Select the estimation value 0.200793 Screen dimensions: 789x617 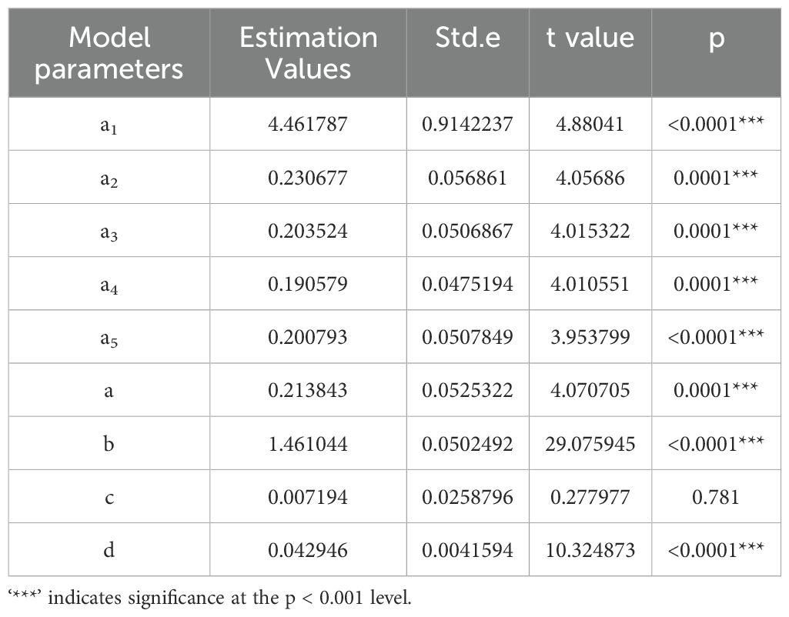pos(308,337)
